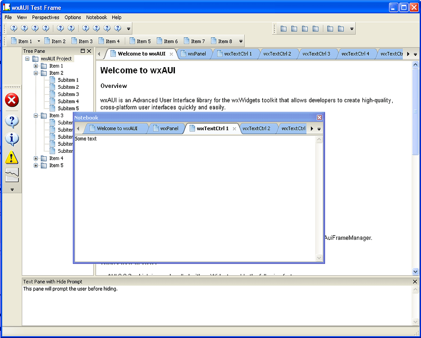Open the question-mark toolbar overflow chevron
The height and width of the screenshot is (338, 421).
click(x=128, y=28)
